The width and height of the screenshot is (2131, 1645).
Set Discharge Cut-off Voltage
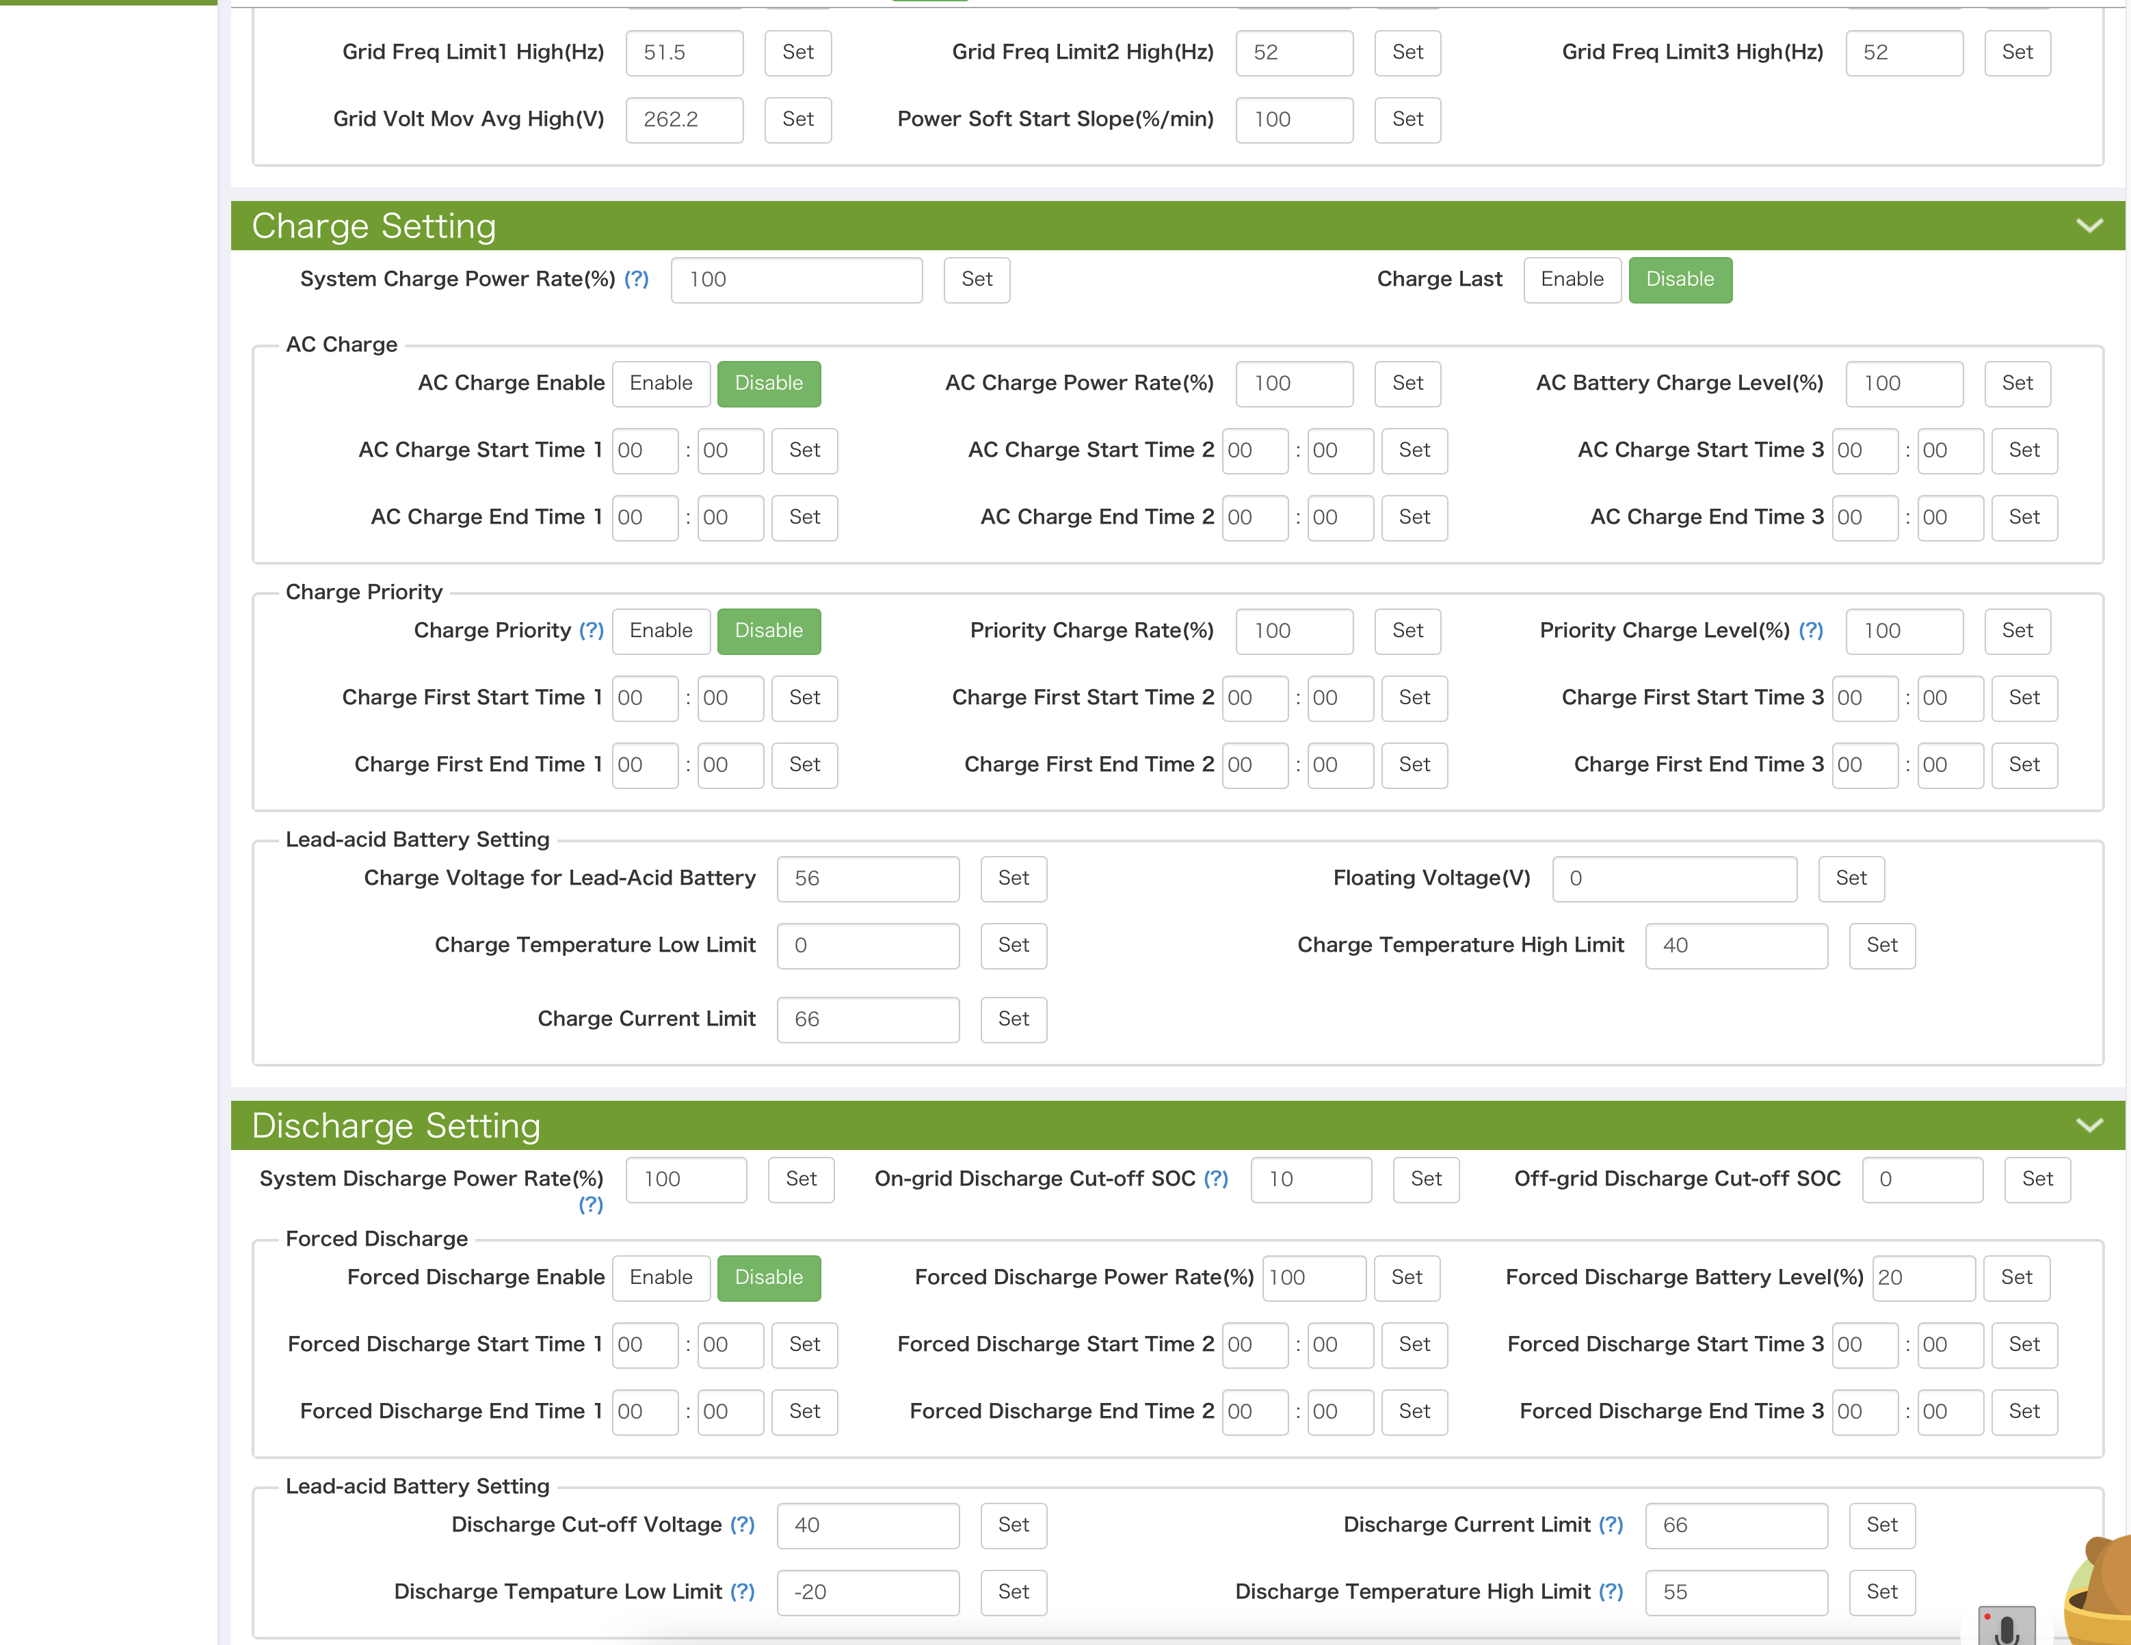coord(1014,1526)
